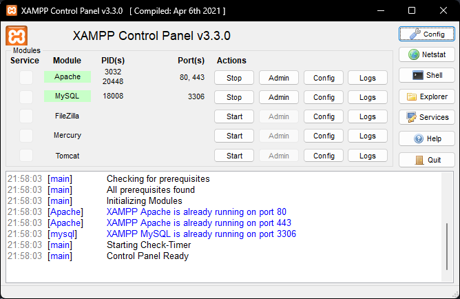Viewport: 460px width, 299px height.
Task: Click the FileZilla module name
Action: click(x=67, y=116)
